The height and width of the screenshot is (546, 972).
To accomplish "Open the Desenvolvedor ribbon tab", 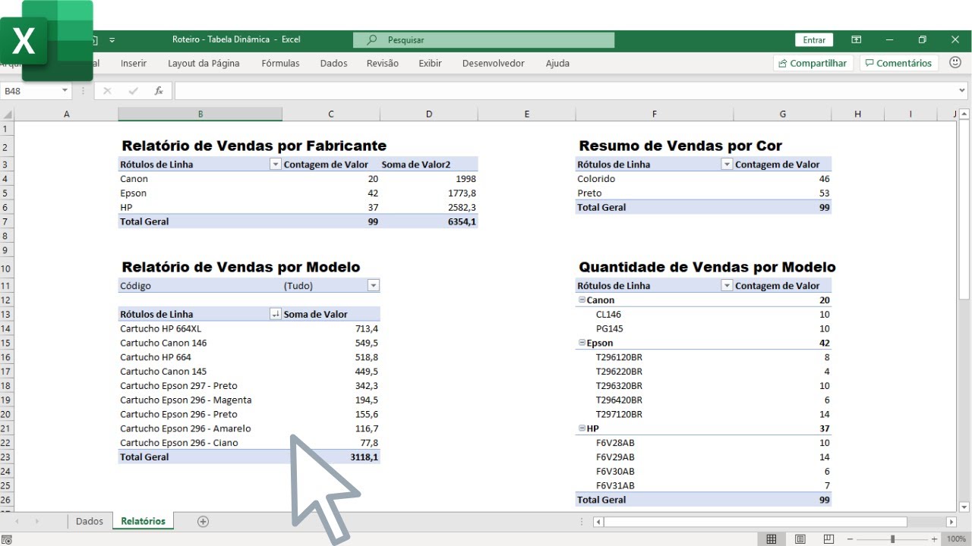I will point(493,63).
